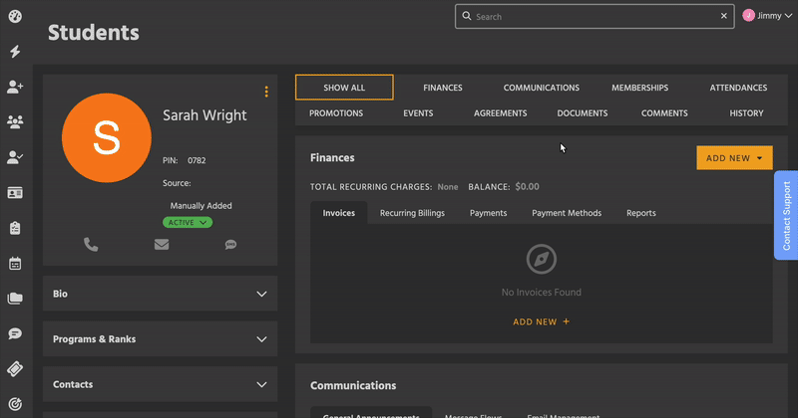Click the lightning bolt sidebar icon
The height and width of the screenshot is (418, 798).
[x=15, y=52]
